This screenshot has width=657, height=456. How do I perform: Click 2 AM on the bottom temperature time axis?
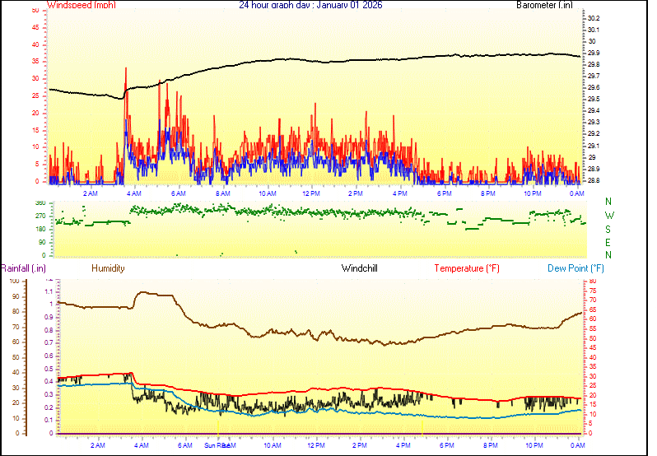98,445
